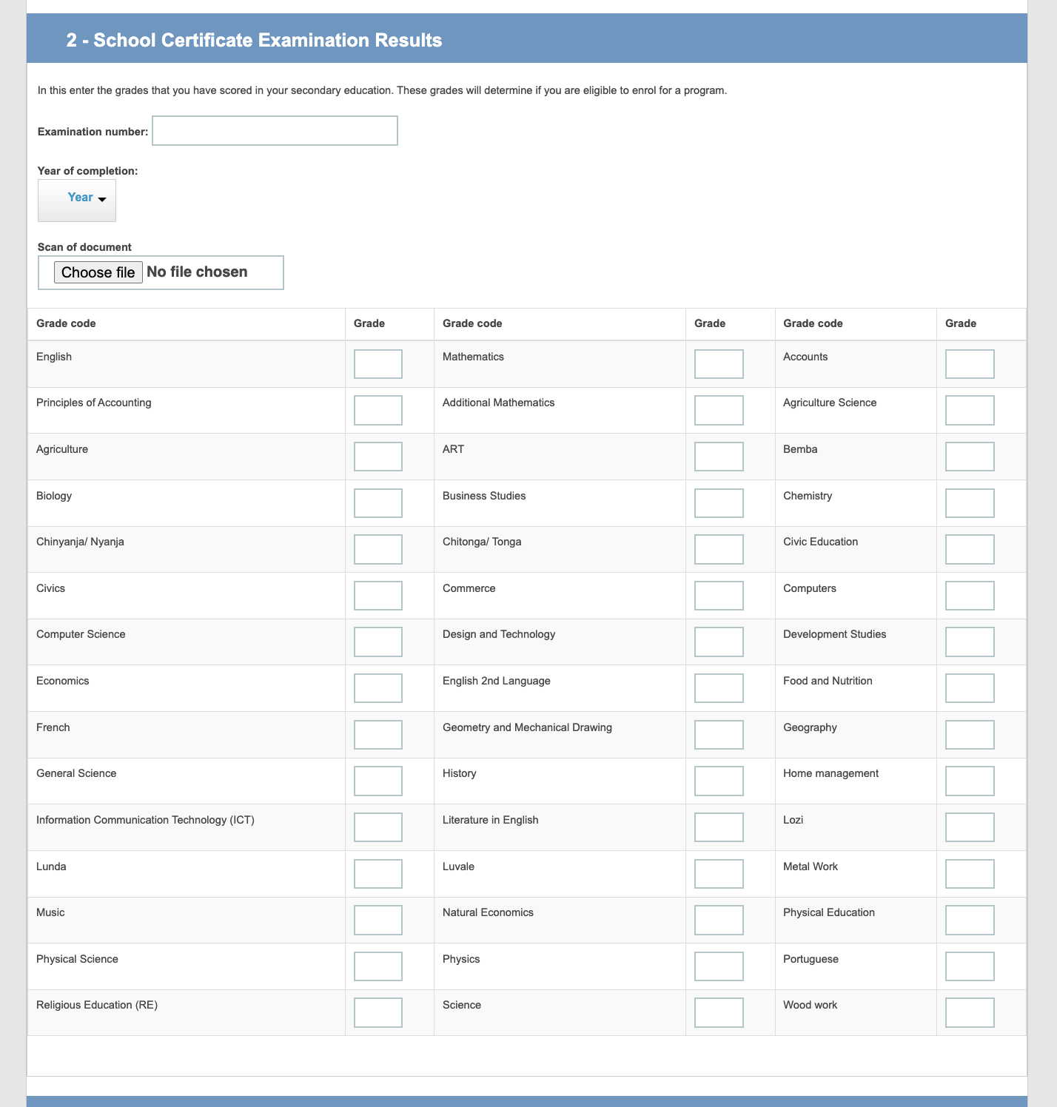Click the Food and Nutrition grade field
This screenshot has width=1057, height=1107.
pyautogui.click(x=970, y=688)
